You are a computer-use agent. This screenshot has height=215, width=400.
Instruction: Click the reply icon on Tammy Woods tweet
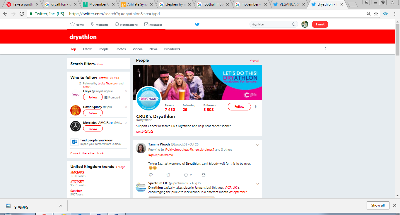click(151, 175)
